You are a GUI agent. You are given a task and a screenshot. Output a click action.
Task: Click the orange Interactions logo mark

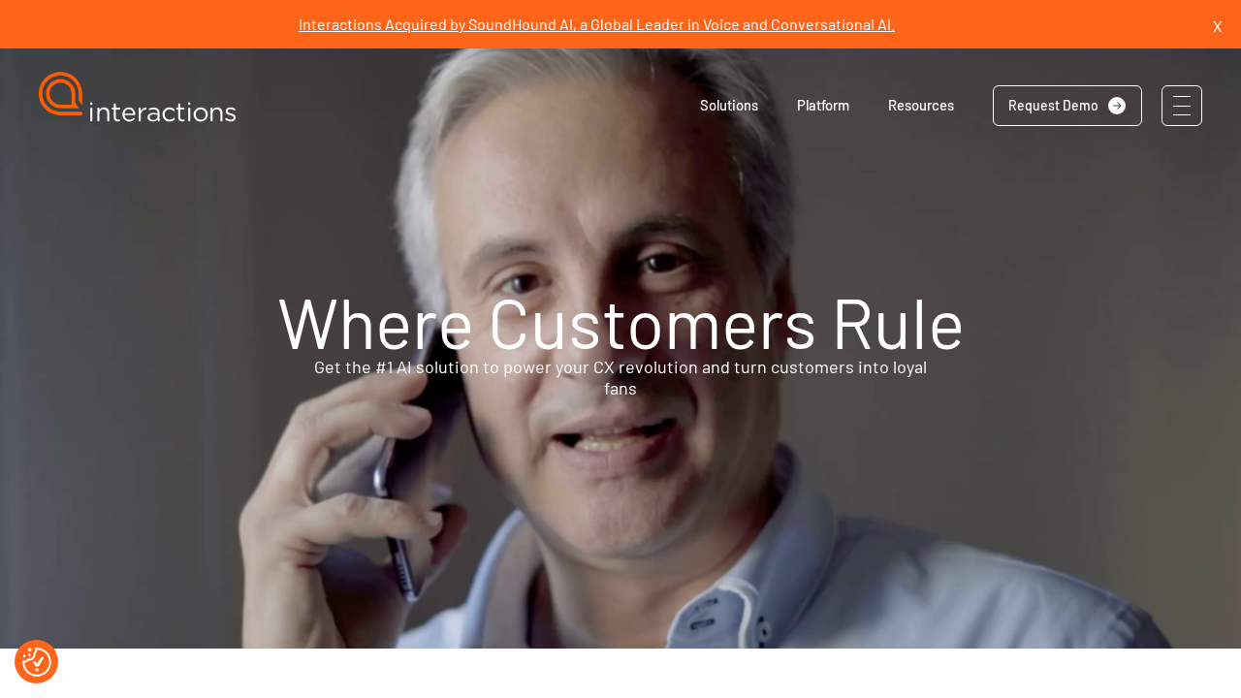pyautogui.click(x=62, y=94)
